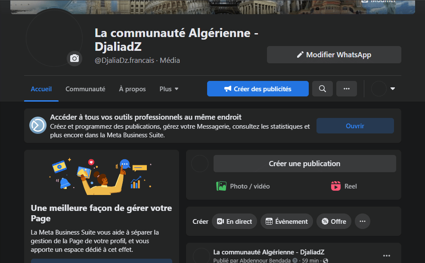This screenshot has height=263, width=425.
Task: Open the page options three-dot menu
Action: pyautogui.click(x=346, y=89)
